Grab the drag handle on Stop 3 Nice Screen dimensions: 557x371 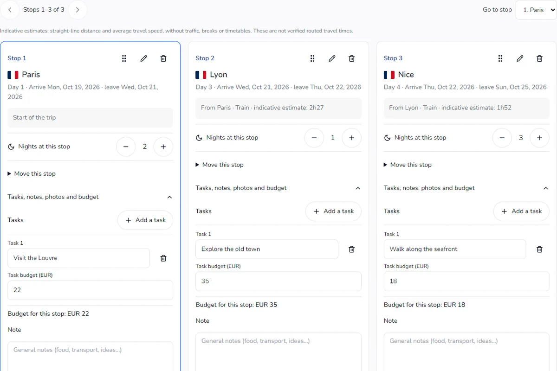(x=500, y=58)
